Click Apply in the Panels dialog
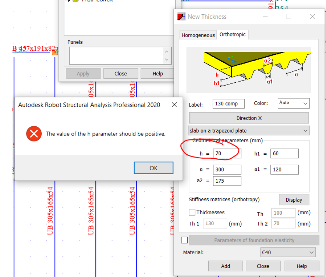 click(x=83, y=73)
